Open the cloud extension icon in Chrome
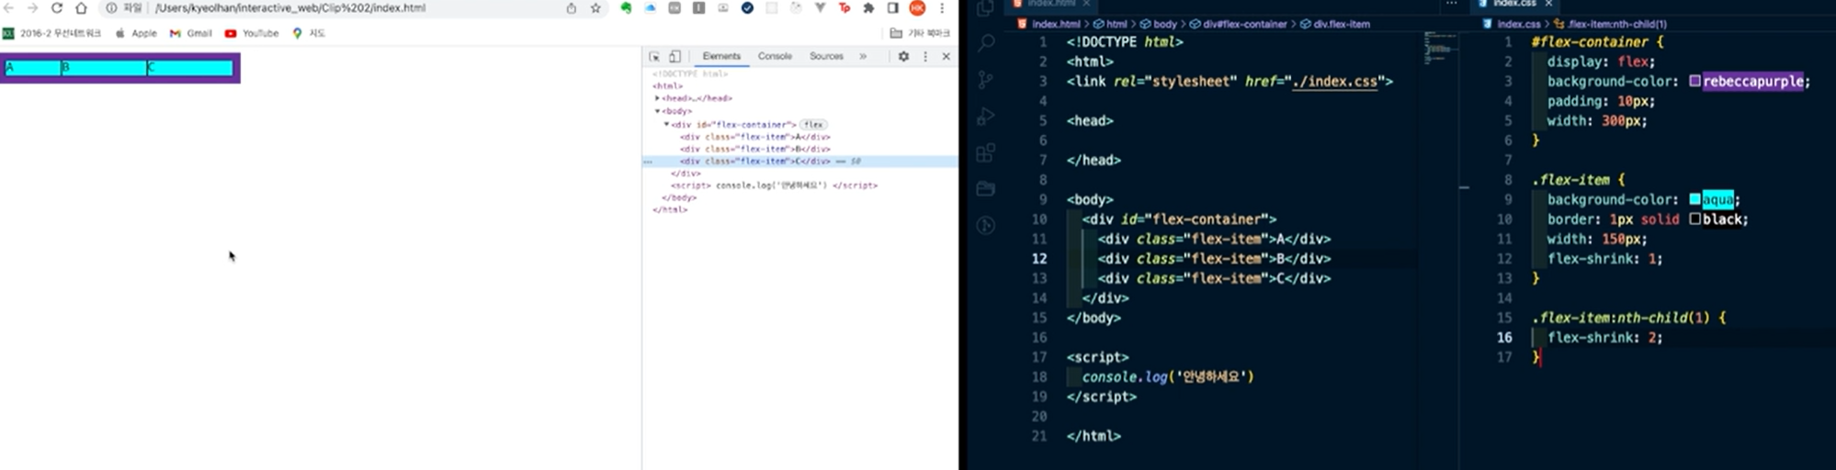Viewport: 1836px width, 470px height. [x=650, y=8]
